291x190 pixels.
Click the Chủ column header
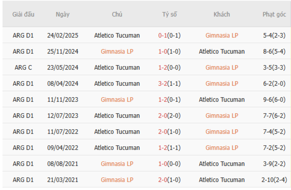117,14
